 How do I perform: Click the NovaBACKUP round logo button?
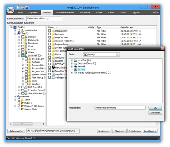tap(10, 10)
